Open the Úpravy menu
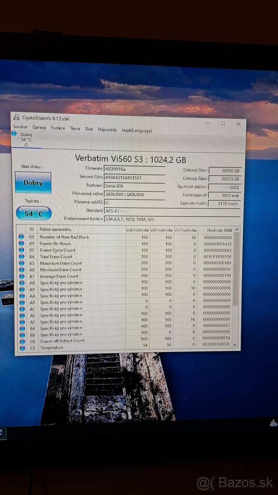The width and height of the screenshot is (278, 495). tap(40, 127)
